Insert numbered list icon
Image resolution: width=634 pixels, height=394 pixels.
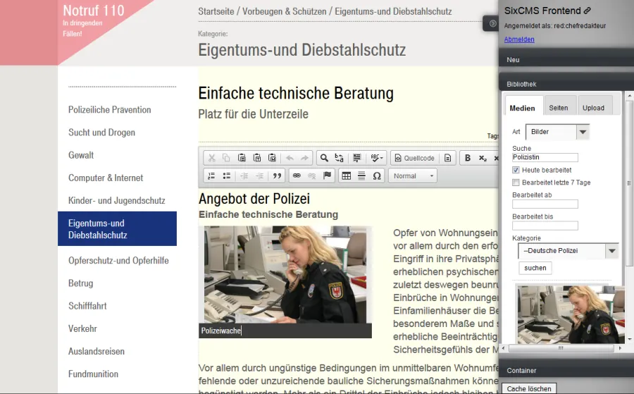tap(211, 176)
